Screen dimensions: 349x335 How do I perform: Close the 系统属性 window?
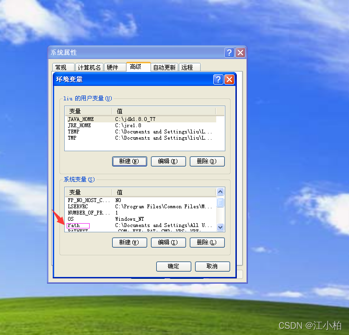pyautogui.click(x=240, y=53)
